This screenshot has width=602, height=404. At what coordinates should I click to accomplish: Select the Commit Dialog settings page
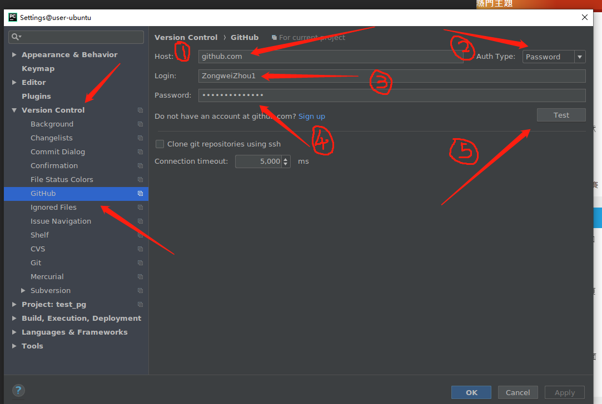pyautogui.click(x=58, y=151)
